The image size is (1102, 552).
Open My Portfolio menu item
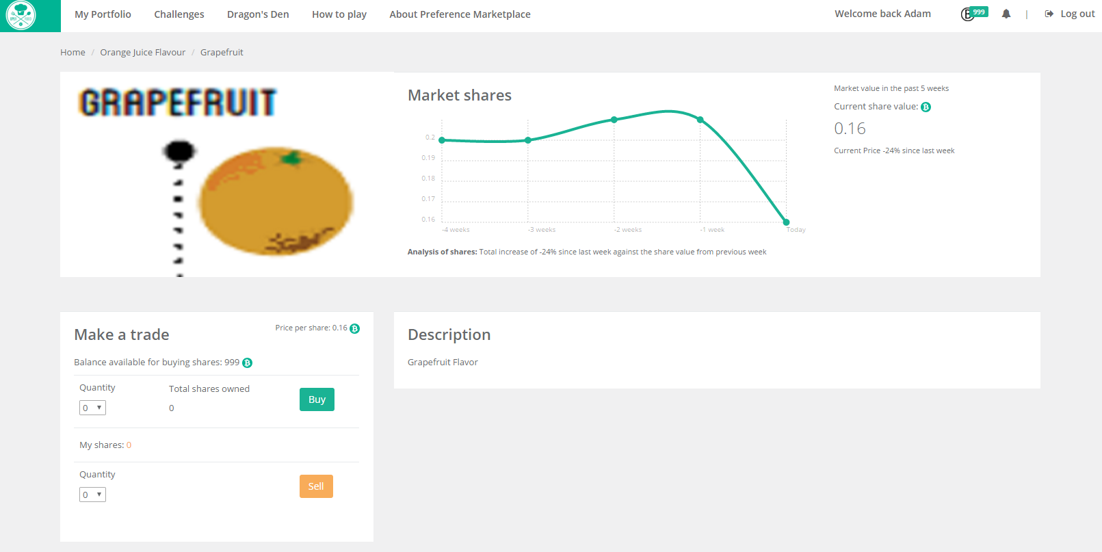pyautogui.click(x=103, y=14)
